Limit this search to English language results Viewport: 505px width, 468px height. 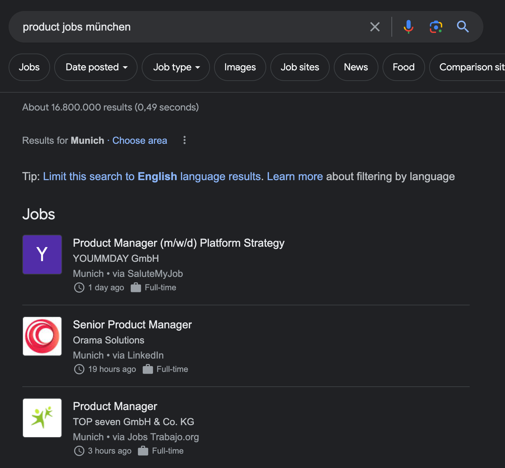(152, 176)
